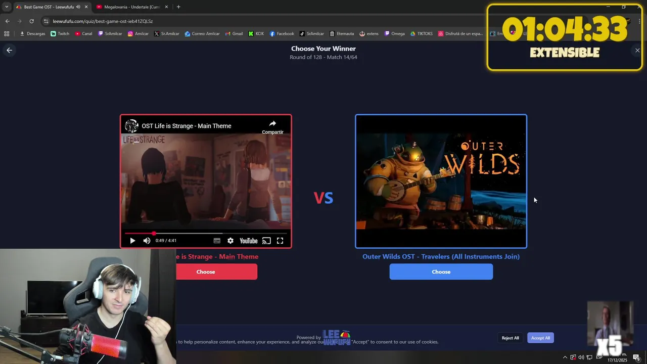Reject All cookies
The width and height of the screenshot is (647, 364).
tap(510, 338)
